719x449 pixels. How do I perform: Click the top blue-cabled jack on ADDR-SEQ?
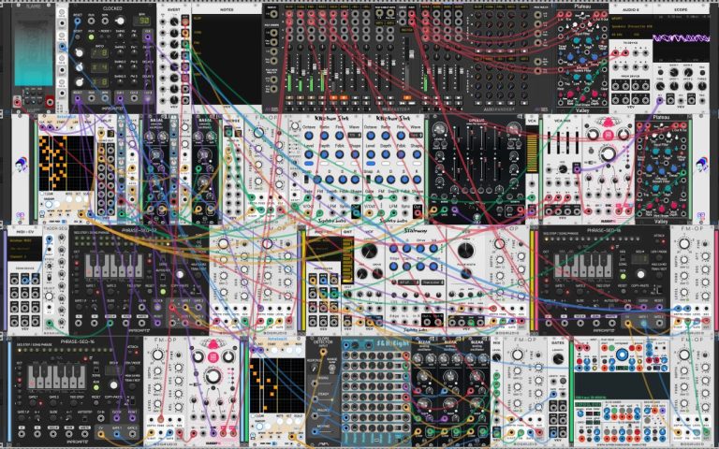(x=49, y=239)
